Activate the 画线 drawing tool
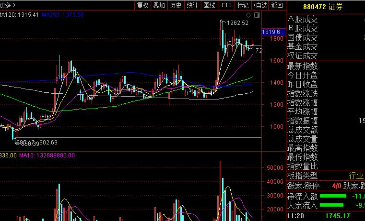Screen dimensions: 365x221 pyautogui.click(x=209, y=5)
